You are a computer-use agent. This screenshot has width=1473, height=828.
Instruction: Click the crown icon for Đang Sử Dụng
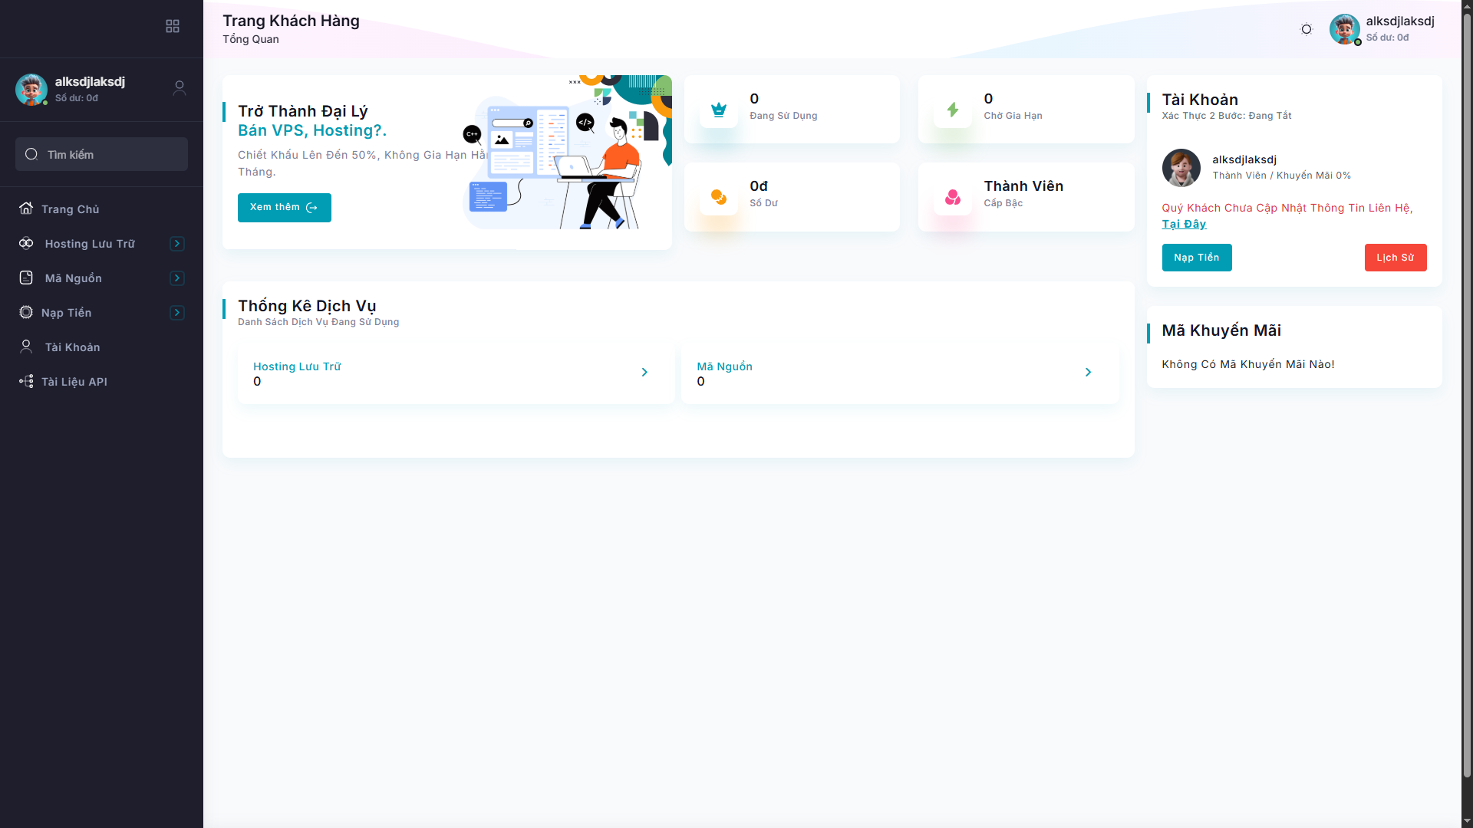coord(719,110)
